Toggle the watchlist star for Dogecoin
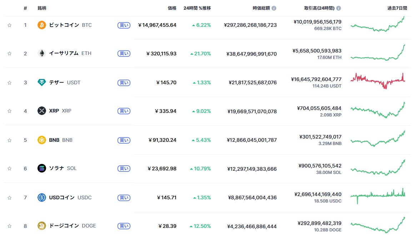 [x=10, y=226]
